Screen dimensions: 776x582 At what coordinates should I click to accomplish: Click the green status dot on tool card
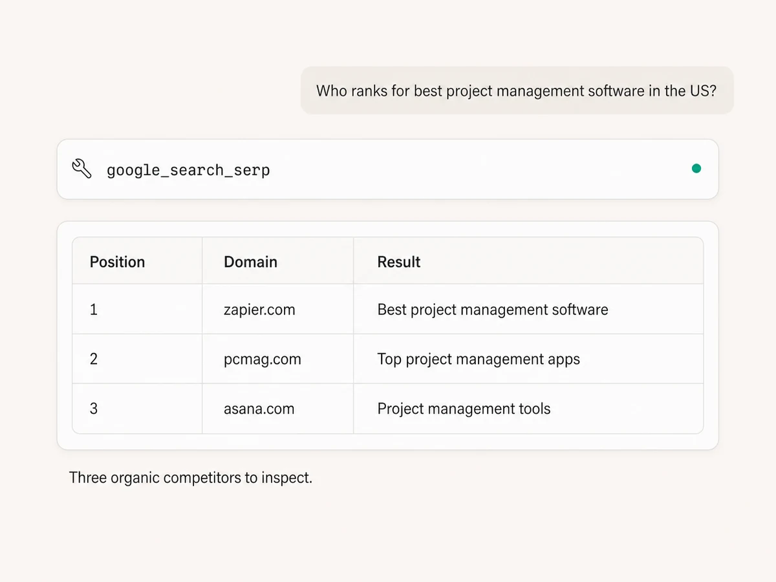click(x=696, y=169)
